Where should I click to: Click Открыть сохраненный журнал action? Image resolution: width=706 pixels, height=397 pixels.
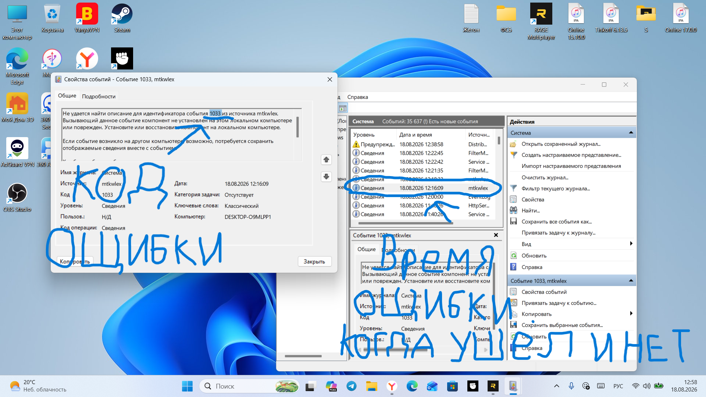click(561, 144)
